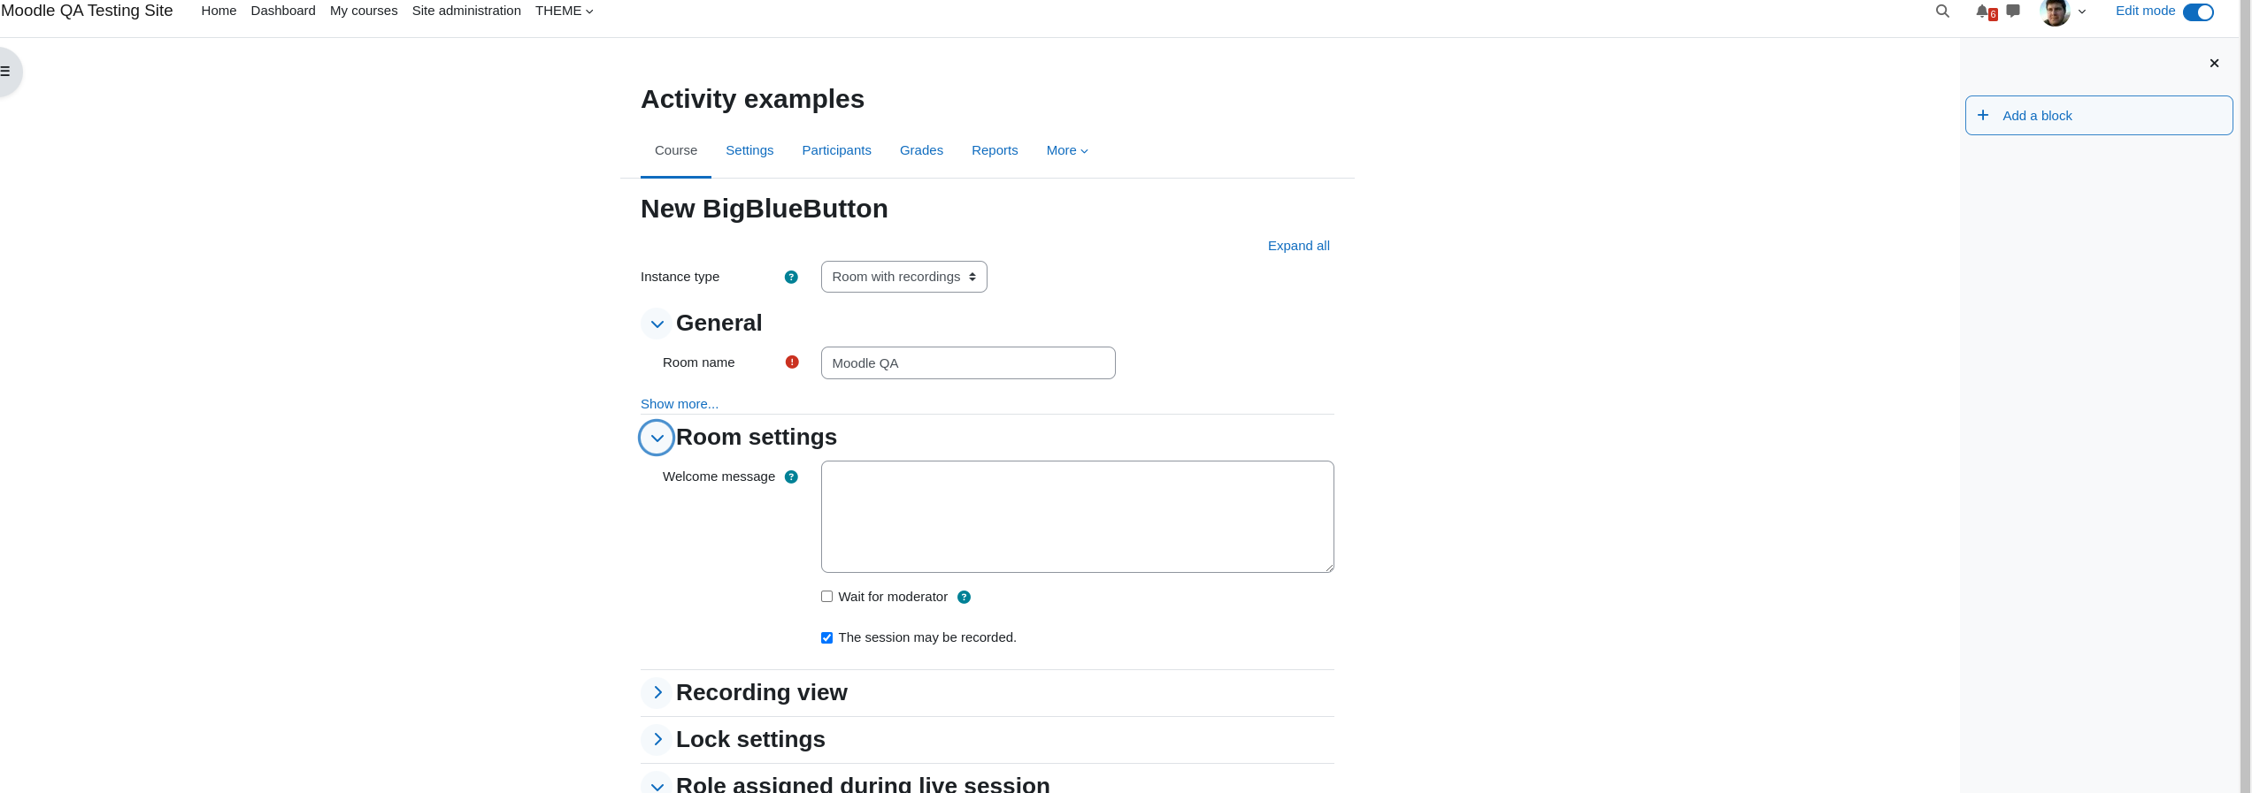This screenshot has height=793, width=2252.
Task: Open the THEME dropdown menu
Action: 565,11
